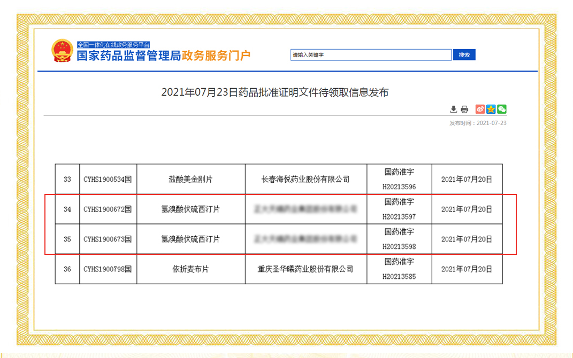Select drug name 盐酸美金刚片
The image size is (573, 358).
pyautogui.click(x=190, y=180)
